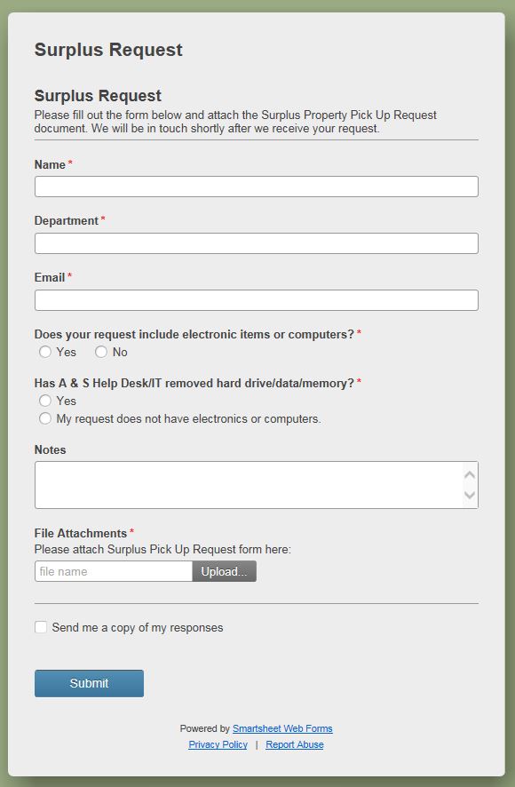
Task: Open the Privacy Policy link
Action: point(218,744)
